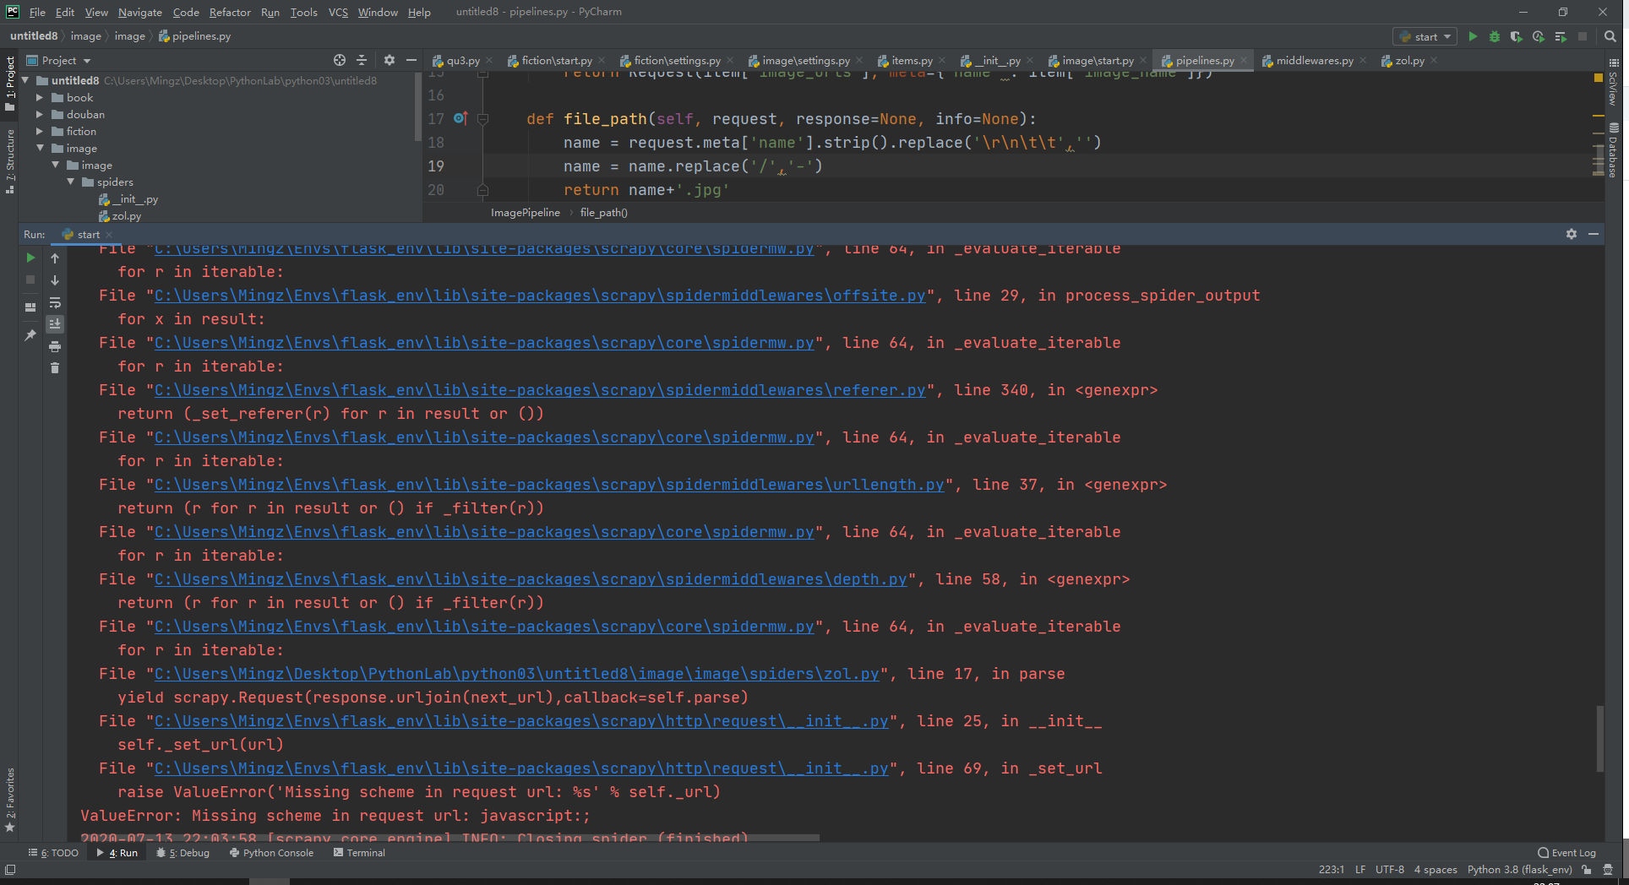This screenshot has width=1629, height=885.
Task: Hide the Run tool window
Action: point(1594,234)
